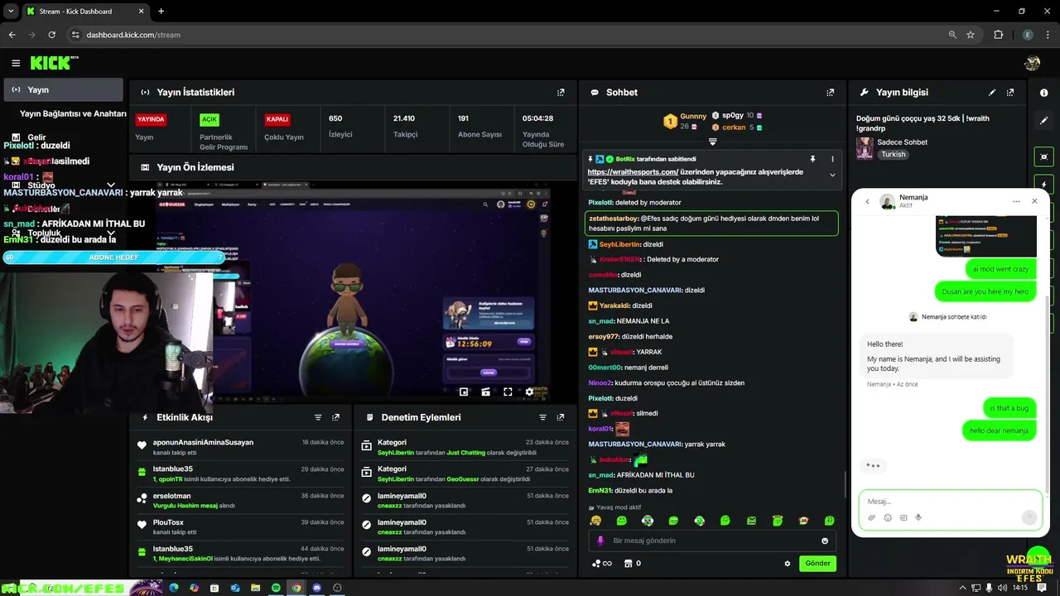The image size is (1060, 596).
Task: Pop out the Denetim Eylemleri panel
Action: (561, 418)
